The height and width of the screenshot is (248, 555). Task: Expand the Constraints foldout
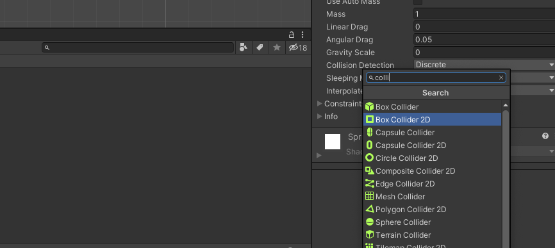pyautogui.click(x=320, y=104)
